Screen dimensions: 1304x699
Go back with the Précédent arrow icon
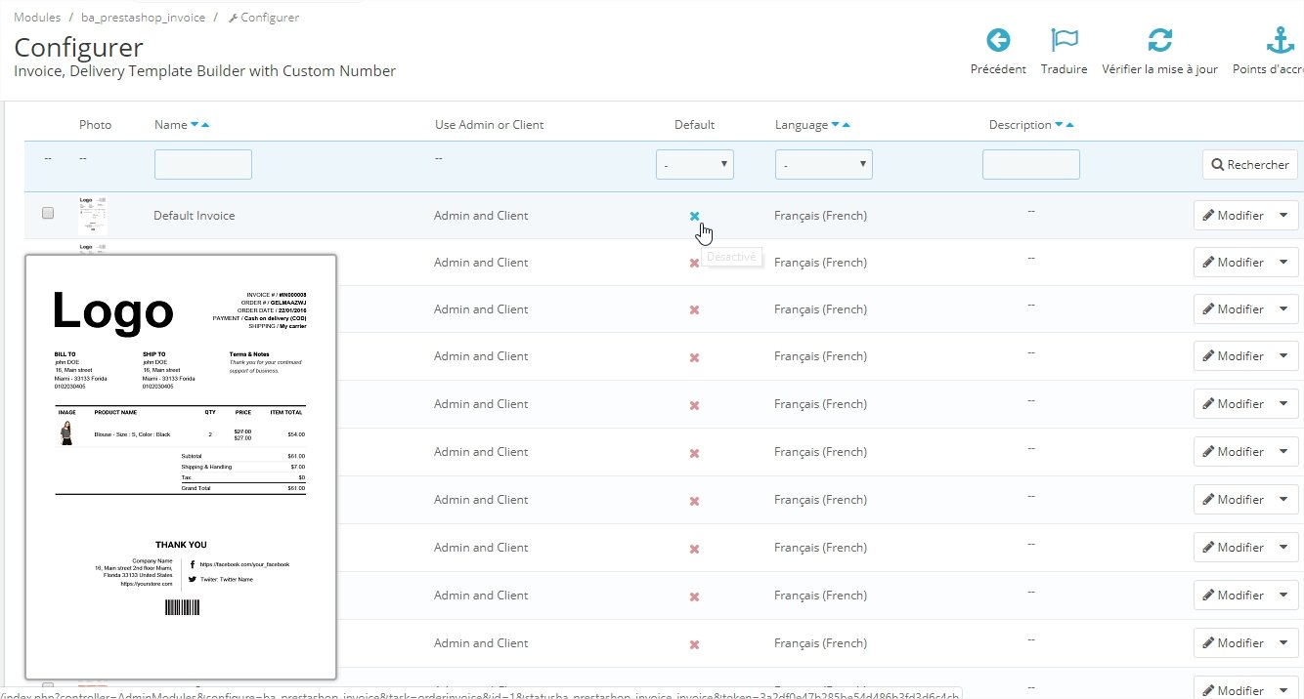tap(998, 40)
